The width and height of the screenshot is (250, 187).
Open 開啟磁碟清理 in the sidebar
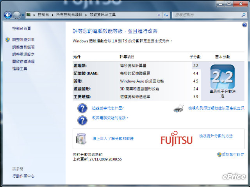[x=23, y=62]
